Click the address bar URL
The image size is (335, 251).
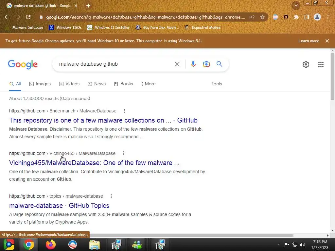pyautogui.click(x=145, y=17)
